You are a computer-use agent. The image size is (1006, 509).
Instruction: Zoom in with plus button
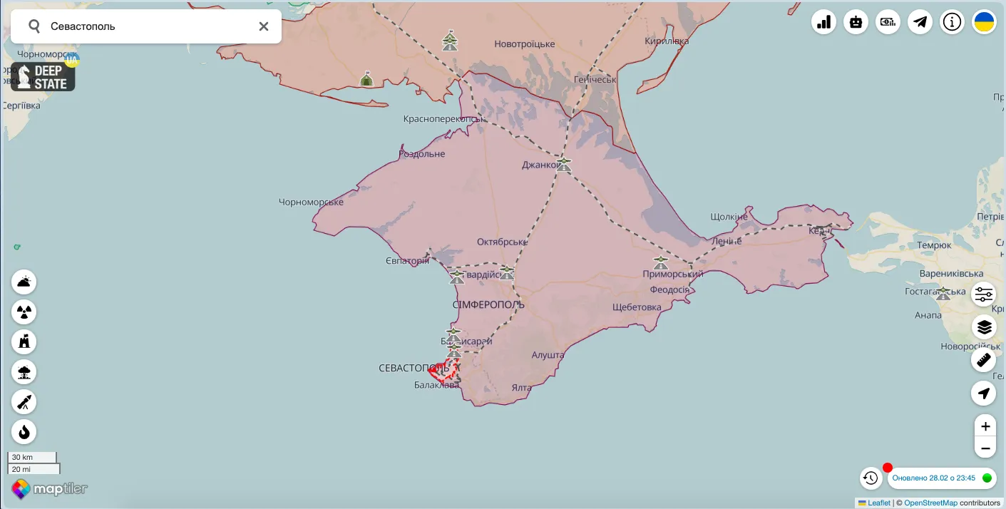[985, 426]
